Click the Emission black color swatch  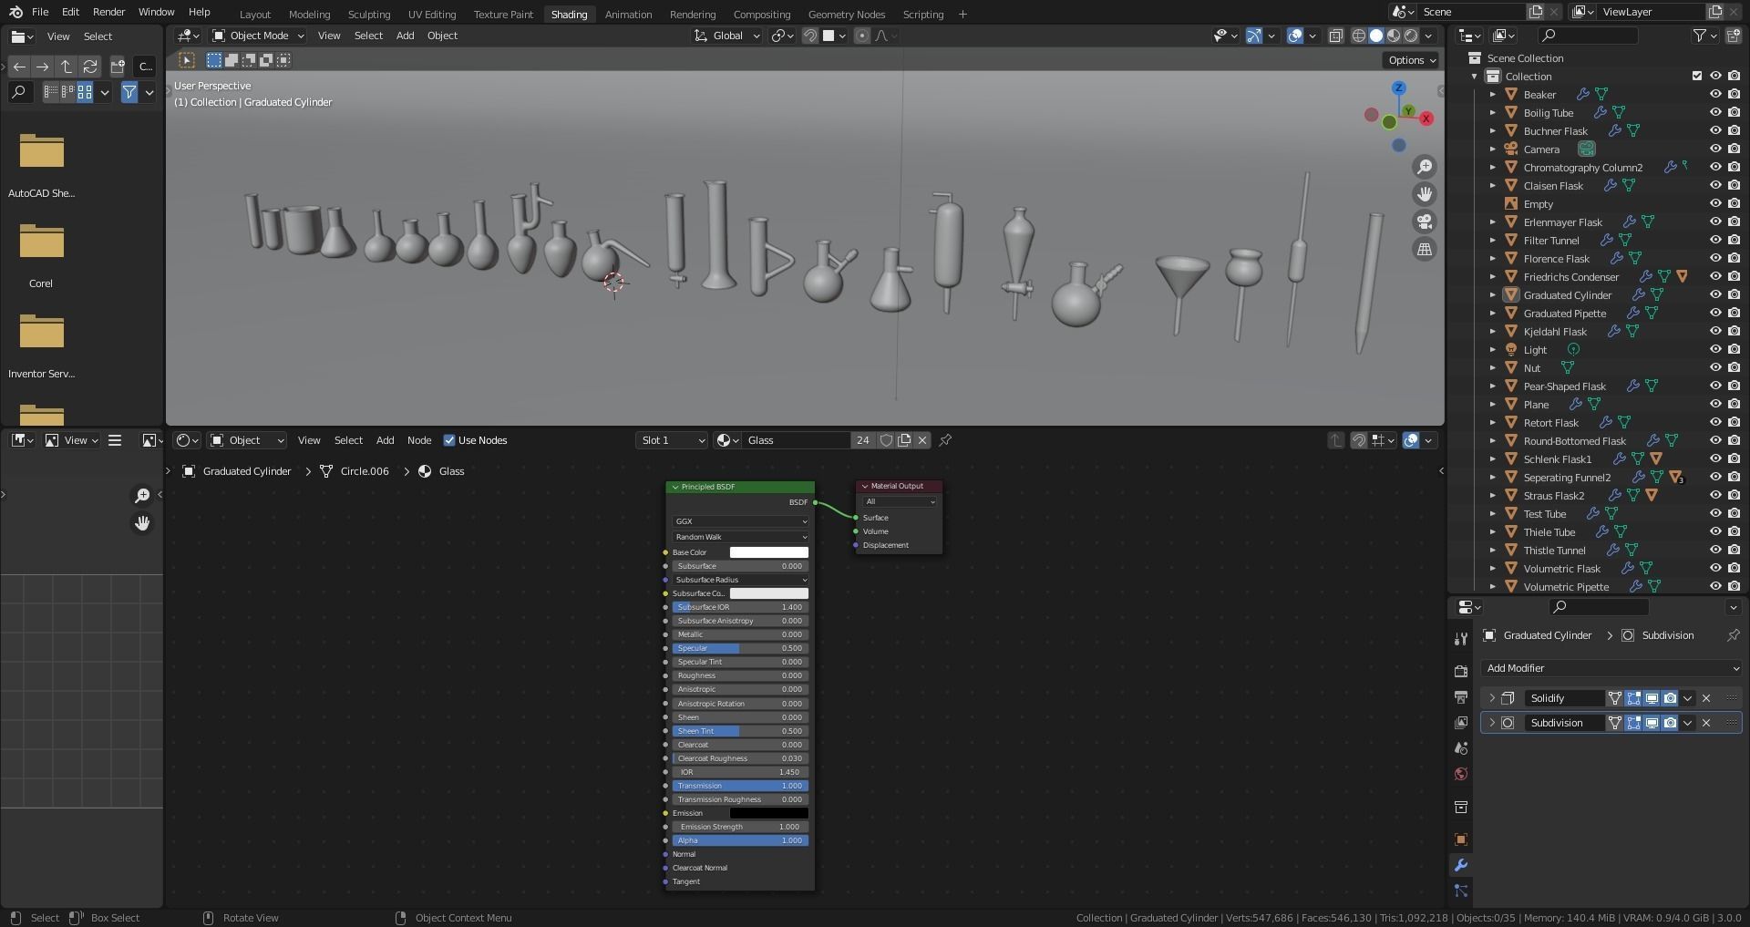(768, 813)
